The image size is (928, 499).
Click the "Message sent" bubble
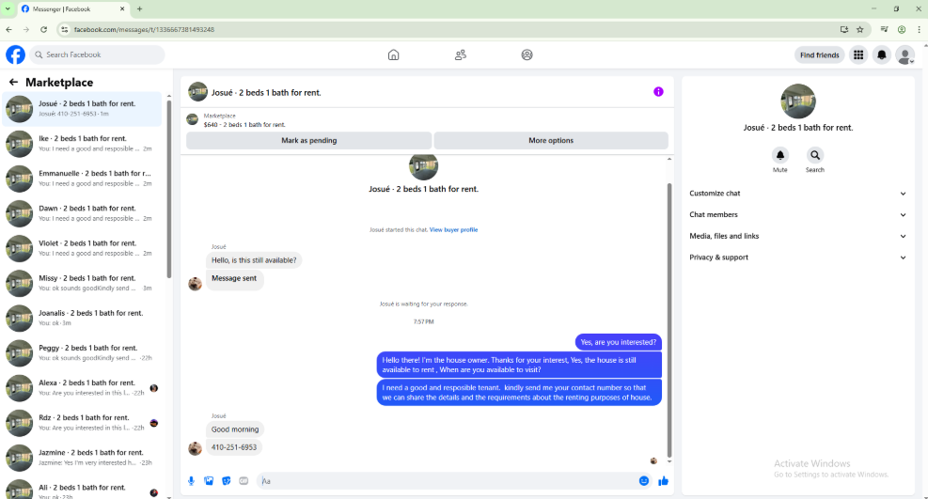coord(234,278)
